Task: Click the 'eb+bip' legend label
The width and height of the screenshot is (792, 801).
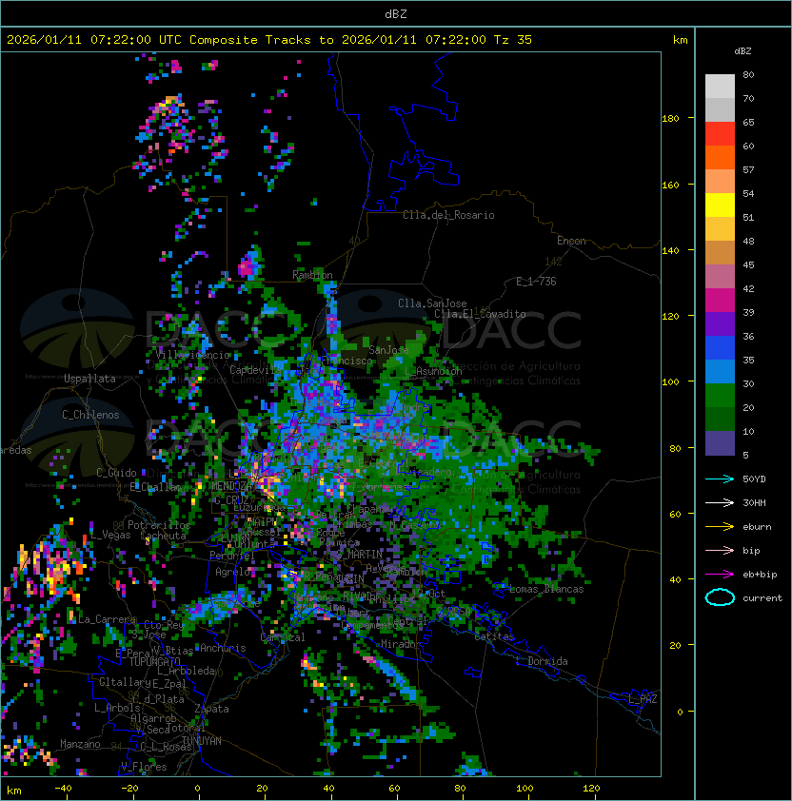Action: point(760,575)
